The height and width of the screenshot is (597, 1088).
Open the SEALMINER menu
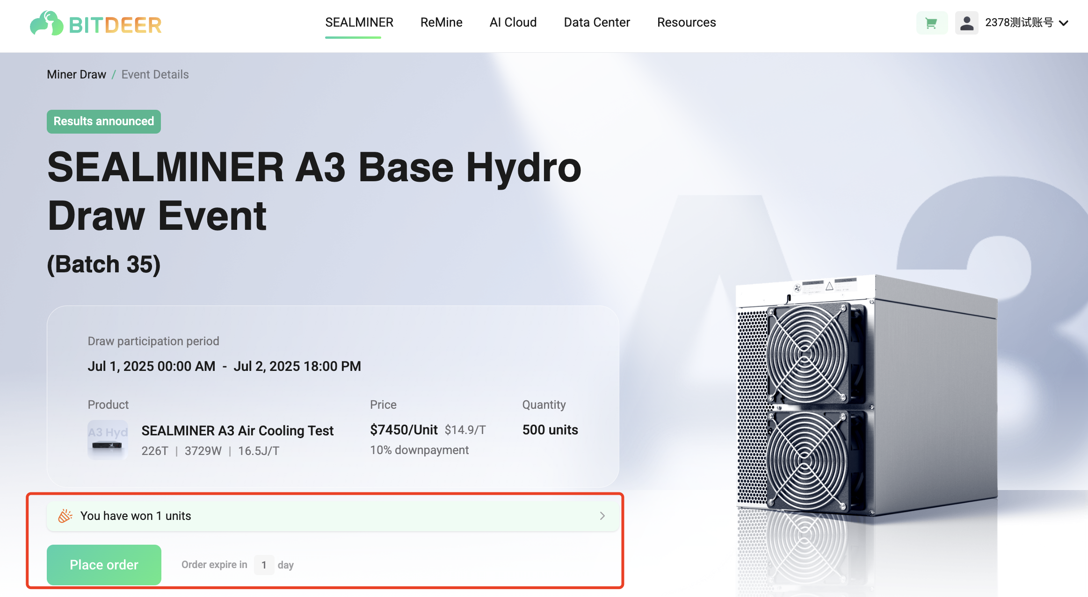coord(359,22)
